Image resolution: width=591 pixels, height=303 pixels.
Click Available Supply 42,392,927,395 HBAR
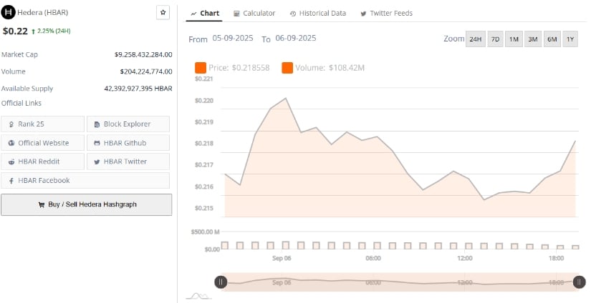138,89
